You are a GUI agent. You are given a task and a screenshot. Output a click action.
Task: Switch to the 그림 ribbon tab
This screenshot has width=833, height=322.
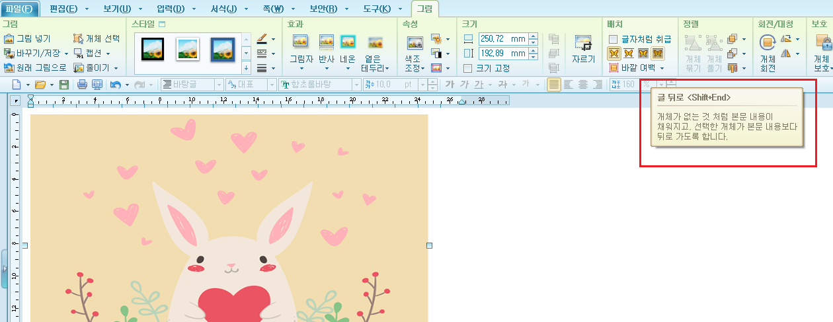[x=424, y=9]
